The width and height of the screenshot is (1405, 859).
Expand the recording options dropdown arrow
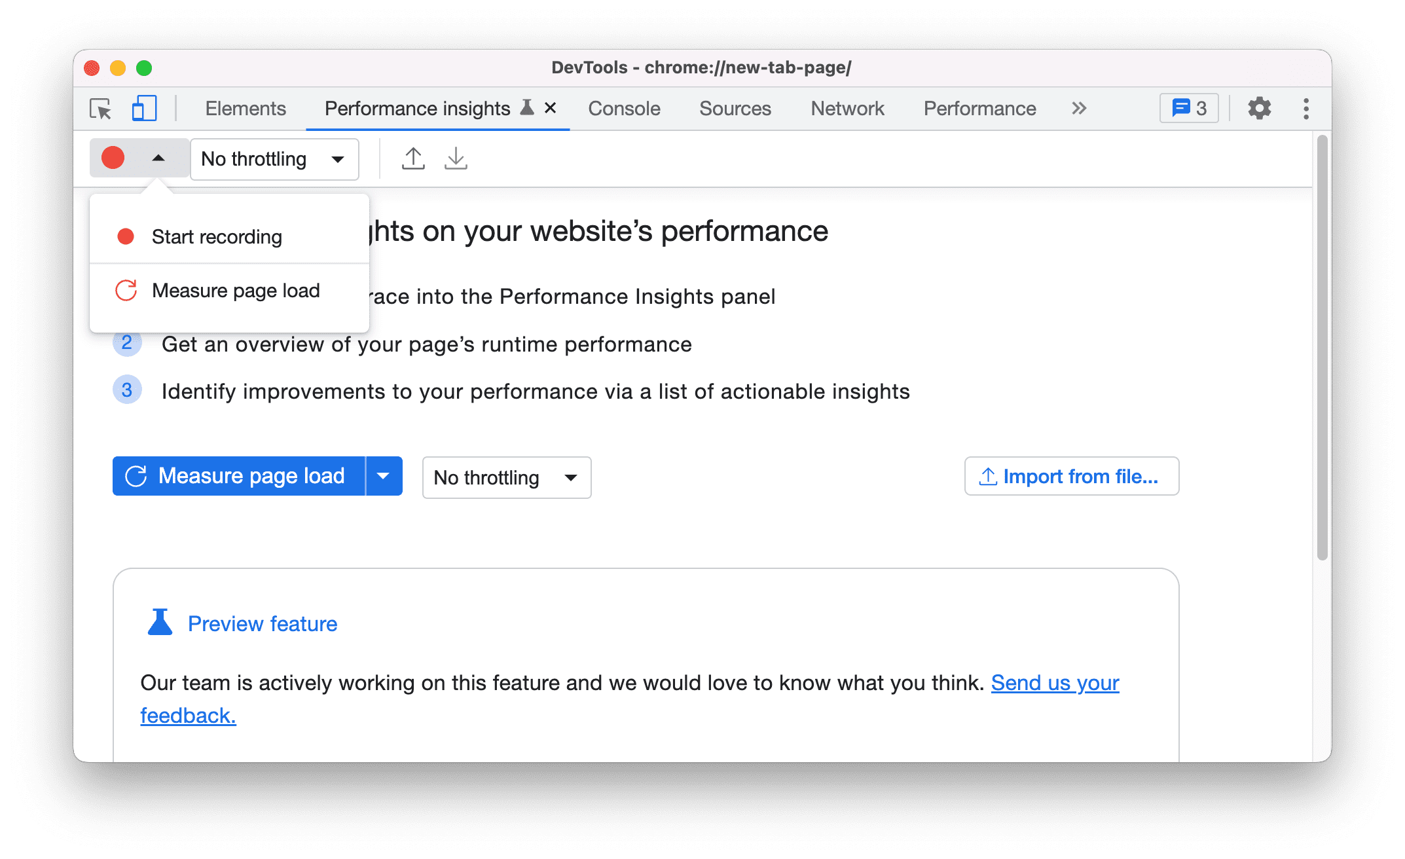158,158
